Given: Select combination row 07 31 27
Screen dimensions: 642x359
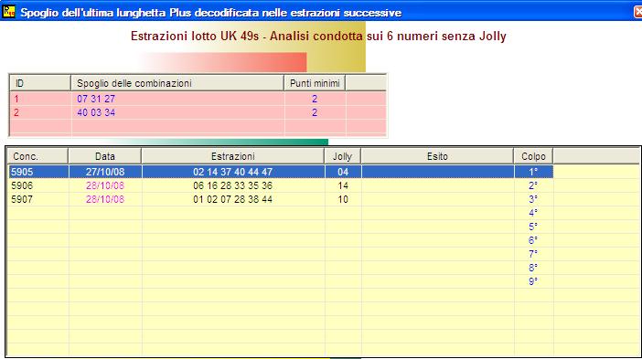Looking at the screenshot, I should click(198, 99).
